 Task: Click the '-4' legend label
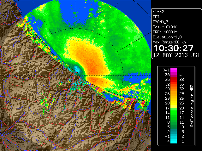(x=167, y=141)
